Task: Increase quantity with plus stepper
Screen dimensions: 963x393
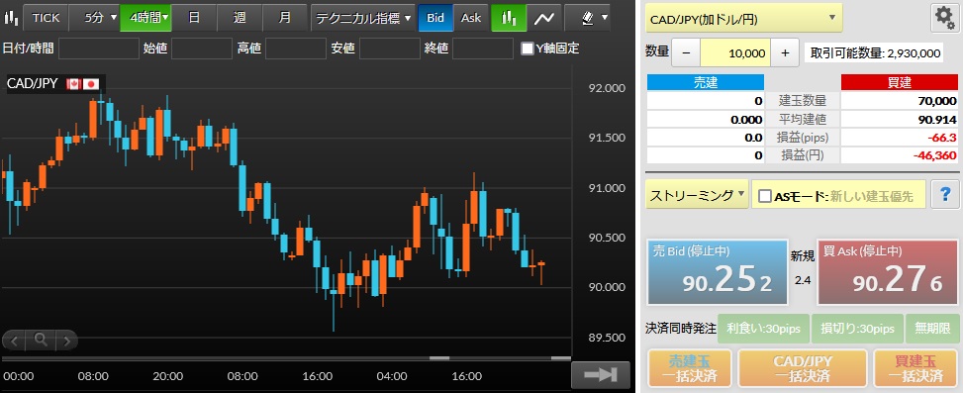Action: coord(785,52)
